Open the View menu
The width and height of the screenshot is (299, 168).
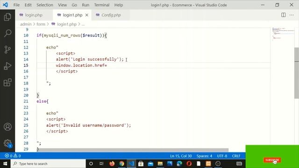pyautogui.click(x=62, y=5)
